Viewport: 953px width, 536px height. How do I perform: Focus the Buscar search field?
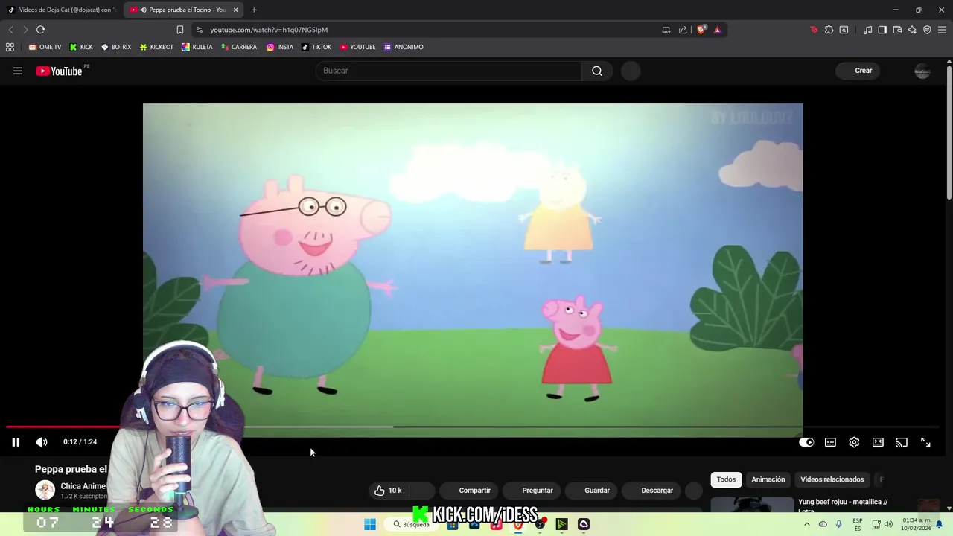[x=448, y=71]
